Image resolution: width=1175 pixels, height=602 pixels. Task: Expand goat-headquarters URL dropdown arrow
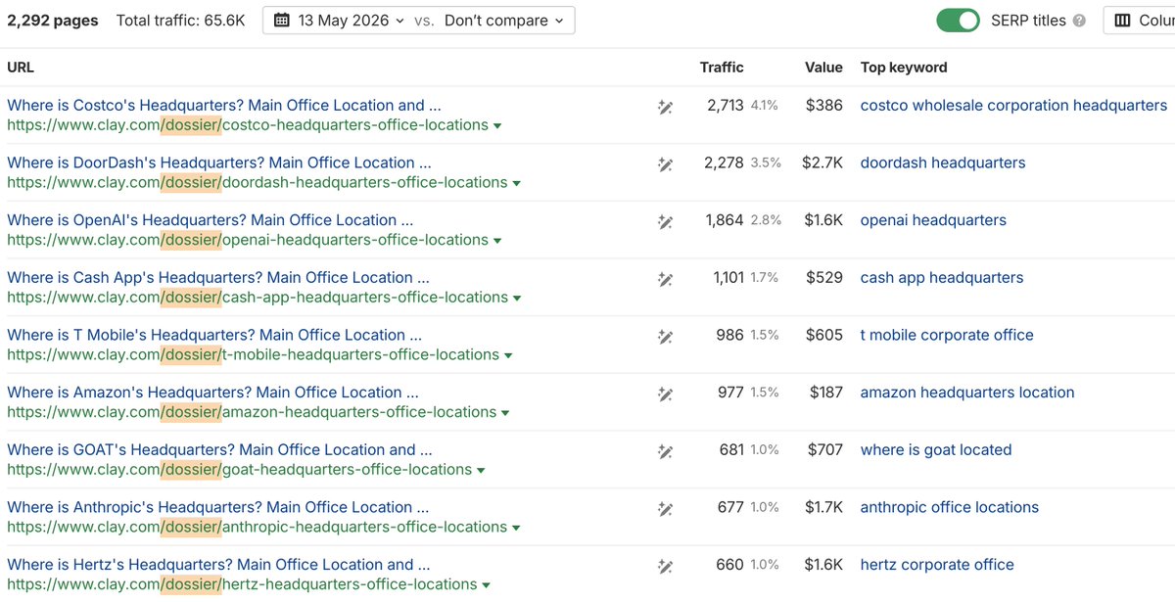(481, 471)
